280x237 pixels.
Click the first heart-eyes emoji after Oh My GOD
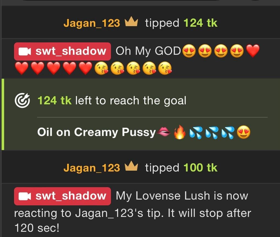[189, 51]
